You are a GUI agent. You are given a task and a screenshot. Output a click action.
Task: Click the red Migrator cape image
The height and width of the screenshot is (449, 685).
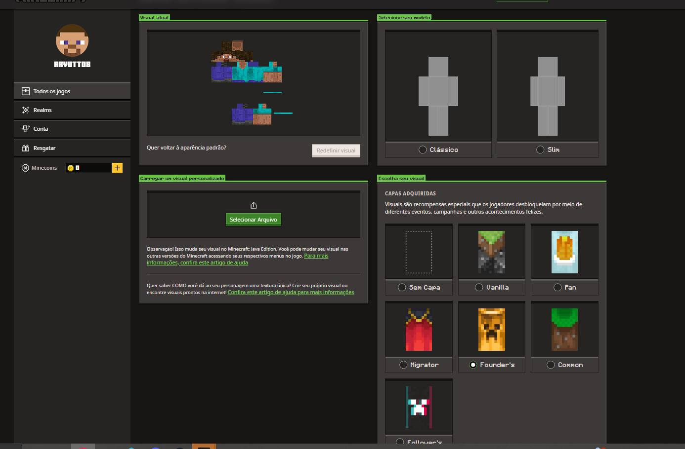(419, 330)
